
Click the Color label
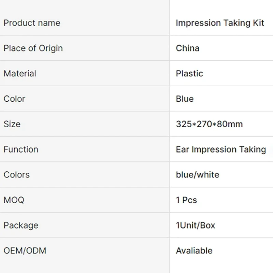14,99
